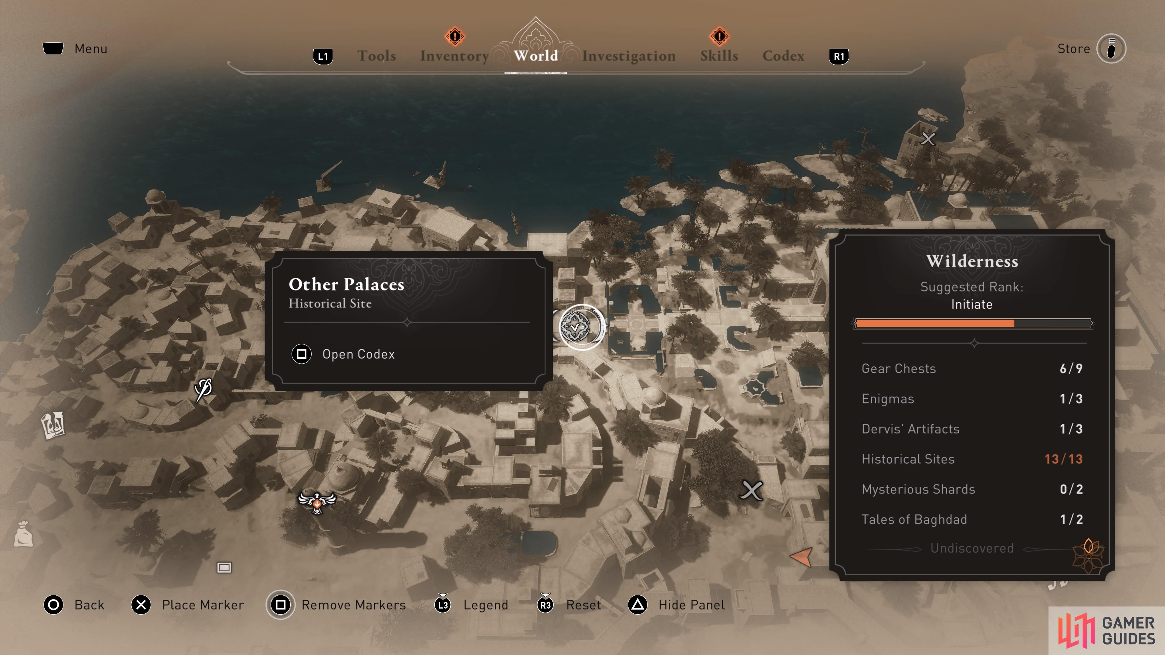Click the eagle viewpoint map icon

[317, 502]
